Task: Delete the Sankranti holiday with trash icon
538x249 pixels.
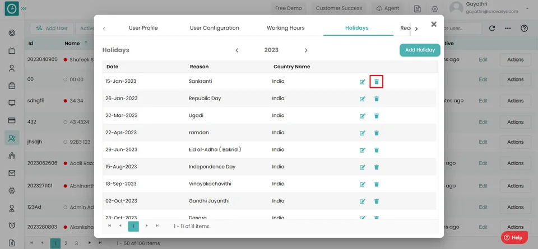Action: tap(377, 82)
